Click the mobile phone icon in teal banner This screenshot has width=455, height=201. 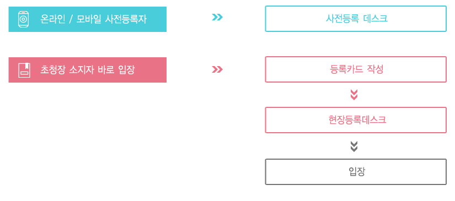[x=24, y=19]
